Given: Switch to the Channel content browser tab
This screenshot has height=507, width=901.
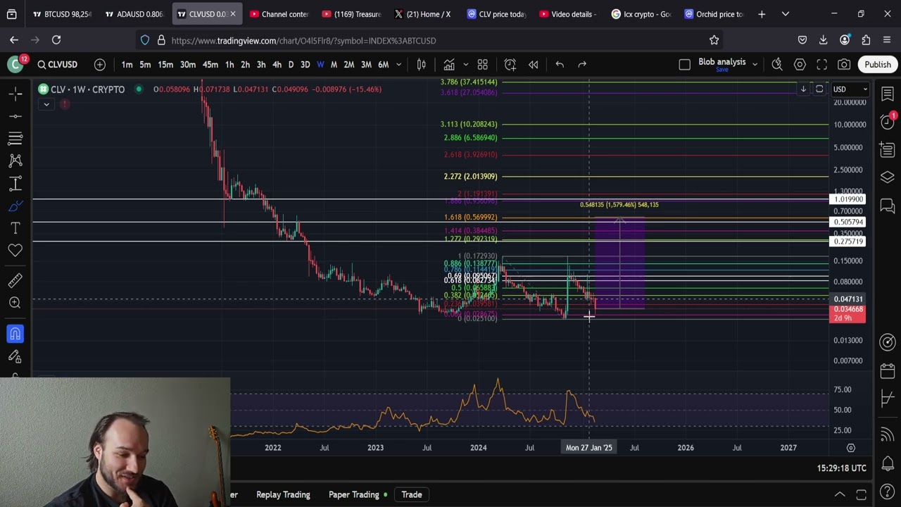Looking at the screenshot, I should 279,14.
